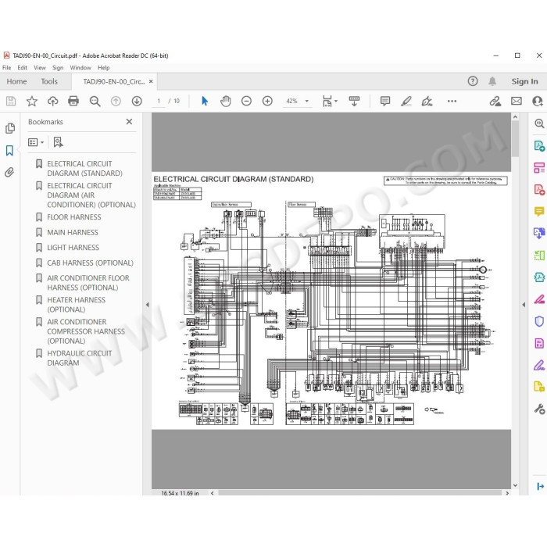547x547 pixels.
Task: Open the sign document tool
Action: (427, 101)
